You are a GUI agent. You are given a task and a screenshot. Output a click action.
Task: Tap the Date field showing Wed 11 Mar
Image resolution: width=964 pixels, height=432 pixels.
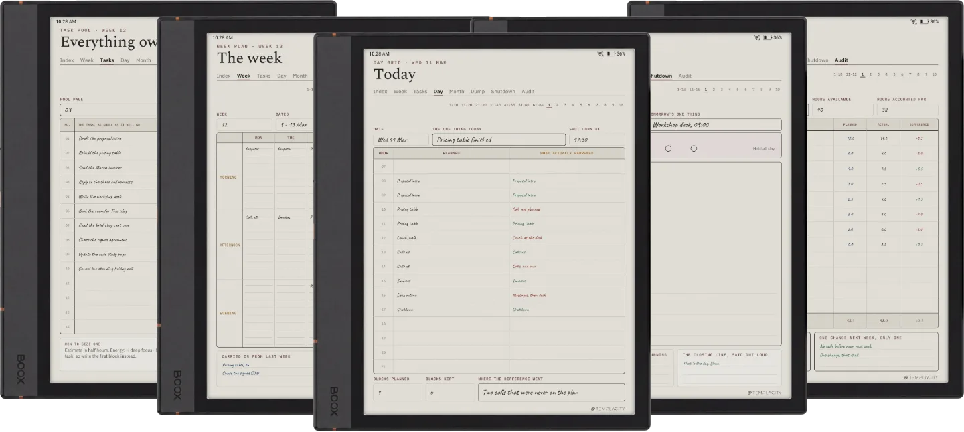[x=400, y=140]
